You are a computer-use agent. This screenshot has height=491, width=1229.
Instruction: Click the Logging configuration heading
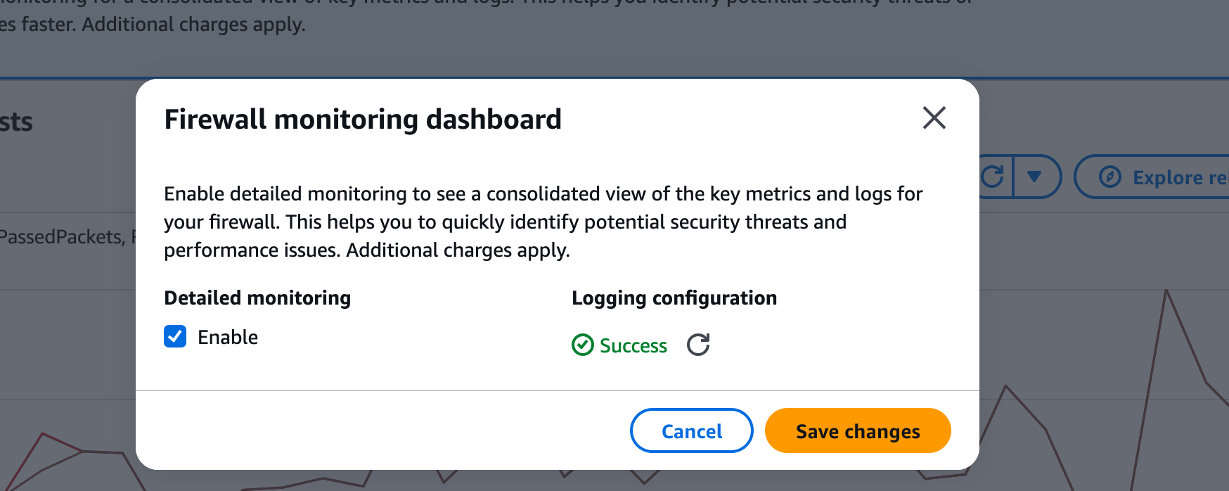pos(674,298)
